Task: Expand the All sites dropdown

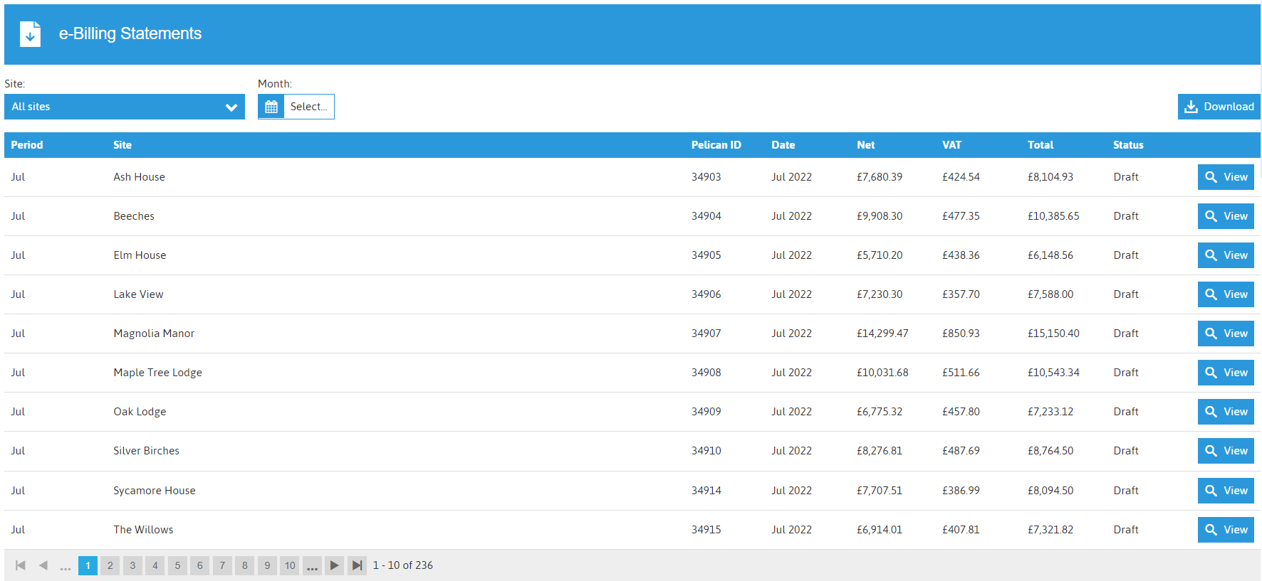Action: (125, 107)
